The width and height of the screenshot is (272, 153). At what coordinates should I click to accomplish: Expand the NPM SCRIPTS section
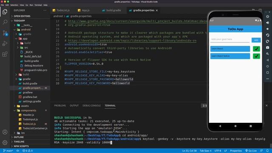point(21,146)
